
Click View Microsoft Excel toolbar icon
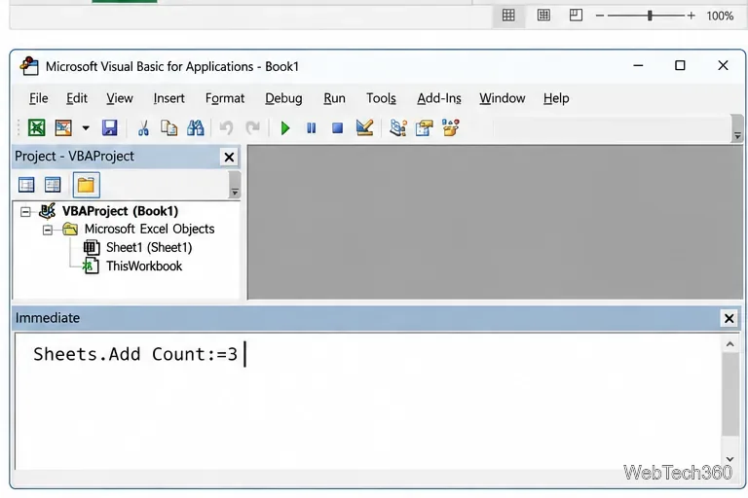pyautogui.click(x=37, y=127)
